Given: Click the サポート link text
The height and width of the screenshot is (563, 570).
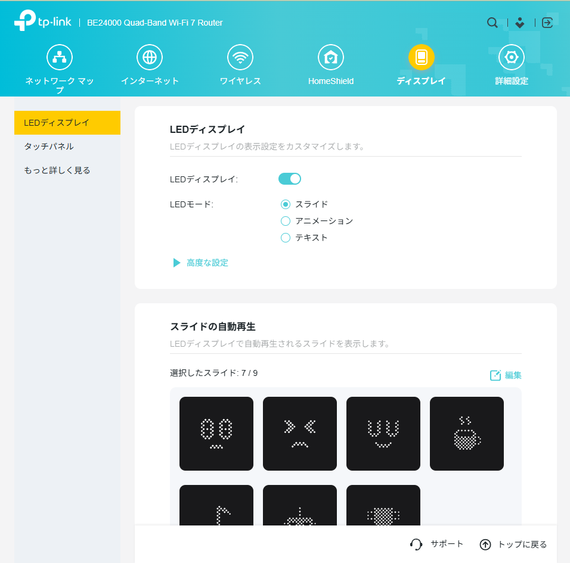Looking at the screenshot, I should click(447, 544).
